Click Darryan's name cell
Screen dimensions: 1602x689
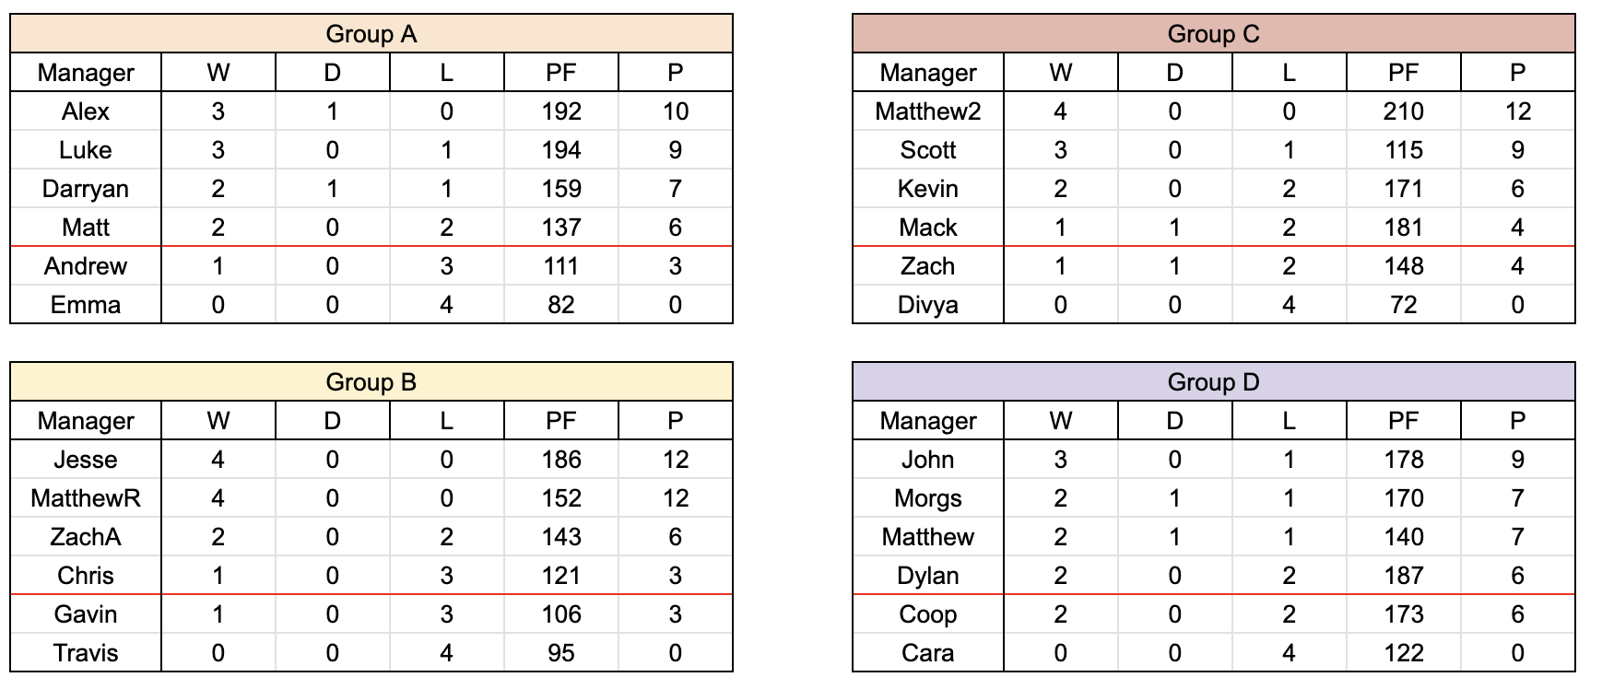click(x=86, y=189)
